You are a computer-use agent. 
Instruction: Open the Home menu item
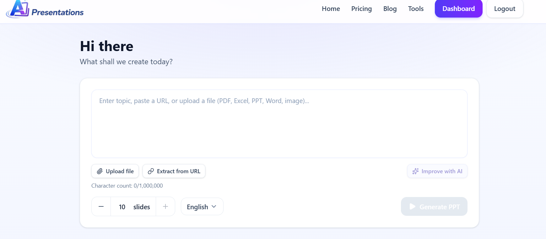tap(331, 9)
